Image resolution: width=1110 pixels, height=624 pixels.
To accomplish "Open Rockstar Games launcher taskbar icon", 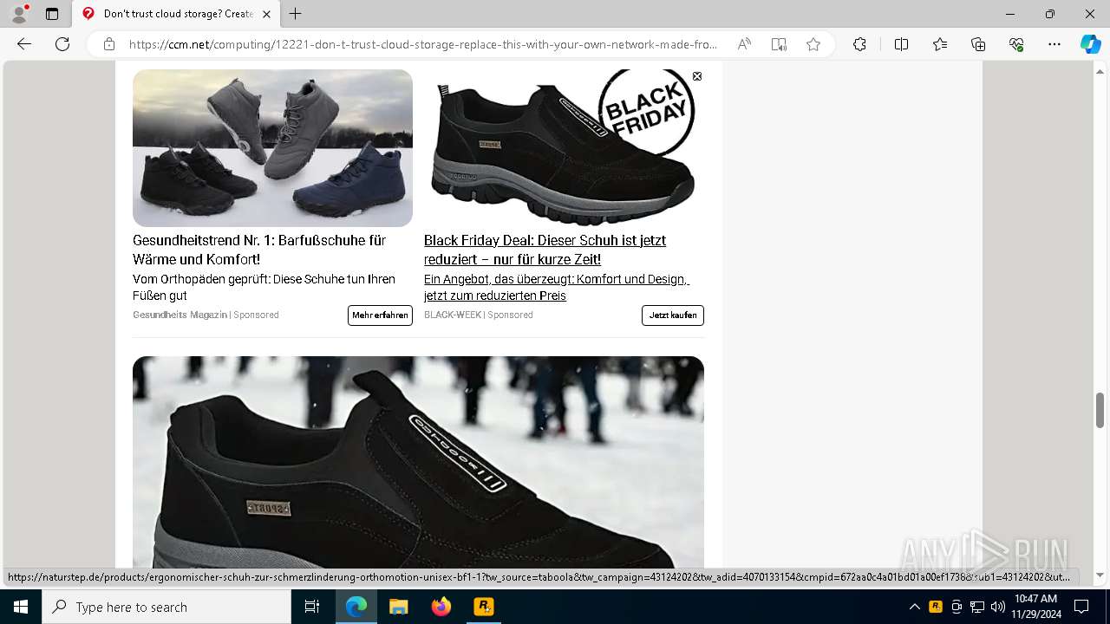I will coord(483,607).
